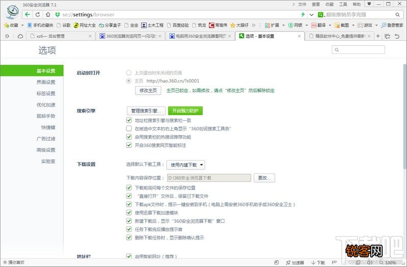Open the 扩展 extensions button
This screenshot has height=267, width=407.
click(272, 25)
